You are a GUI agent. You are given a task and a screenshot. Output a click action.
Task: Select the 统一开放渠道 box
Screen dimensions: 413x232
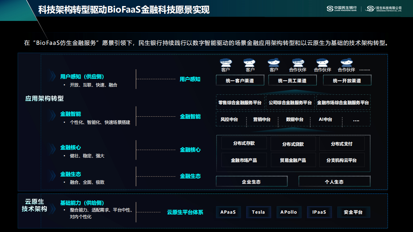347,81
